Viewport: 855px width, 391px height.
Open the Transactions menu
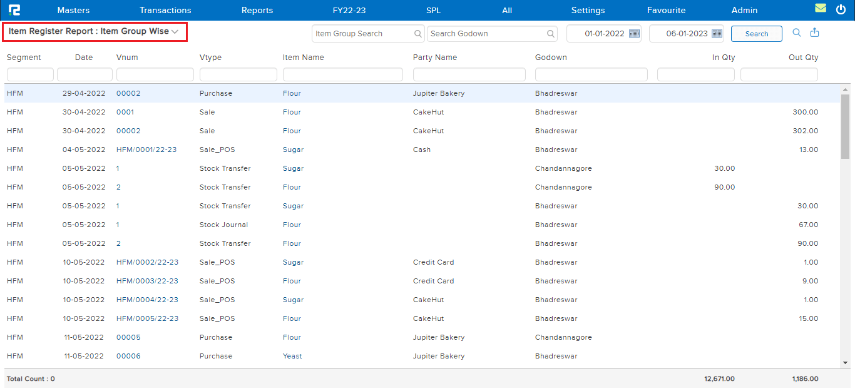165,10
